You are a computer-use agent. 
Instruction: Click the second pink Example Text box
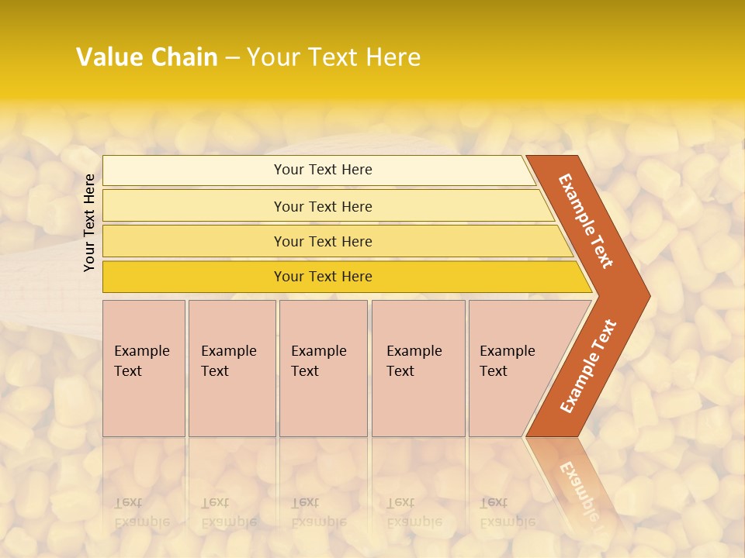pyautogui.click(x=231, y=368)
